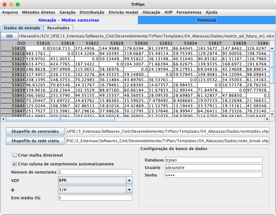Select column header 53839
The width and height of the screenshot is (276, 215).
pos(234,43)
